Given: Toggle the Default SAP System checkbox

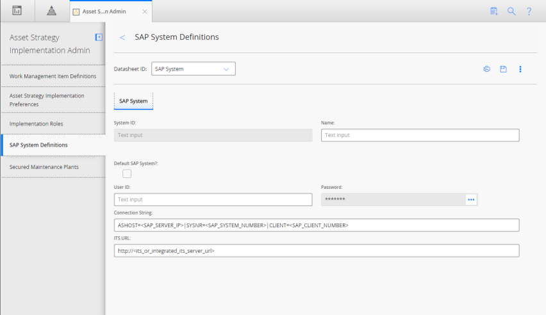Looking at the screenshot, I should (x=127, y=174).
